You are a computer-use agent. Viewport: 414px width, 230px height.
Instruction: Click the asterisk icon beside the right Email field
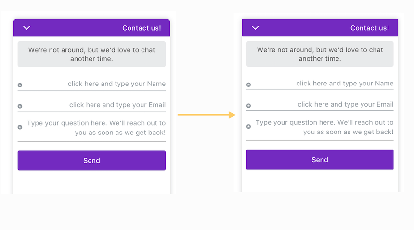(248, 106)
